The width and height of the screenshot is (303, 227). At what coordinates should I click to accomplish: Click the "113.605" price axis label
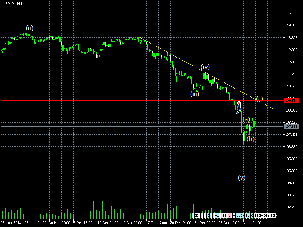click(x=291, y=37)
